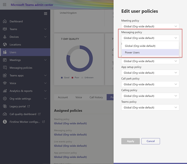Open the Meeting policy dropdown

click(x=150, y=26)
